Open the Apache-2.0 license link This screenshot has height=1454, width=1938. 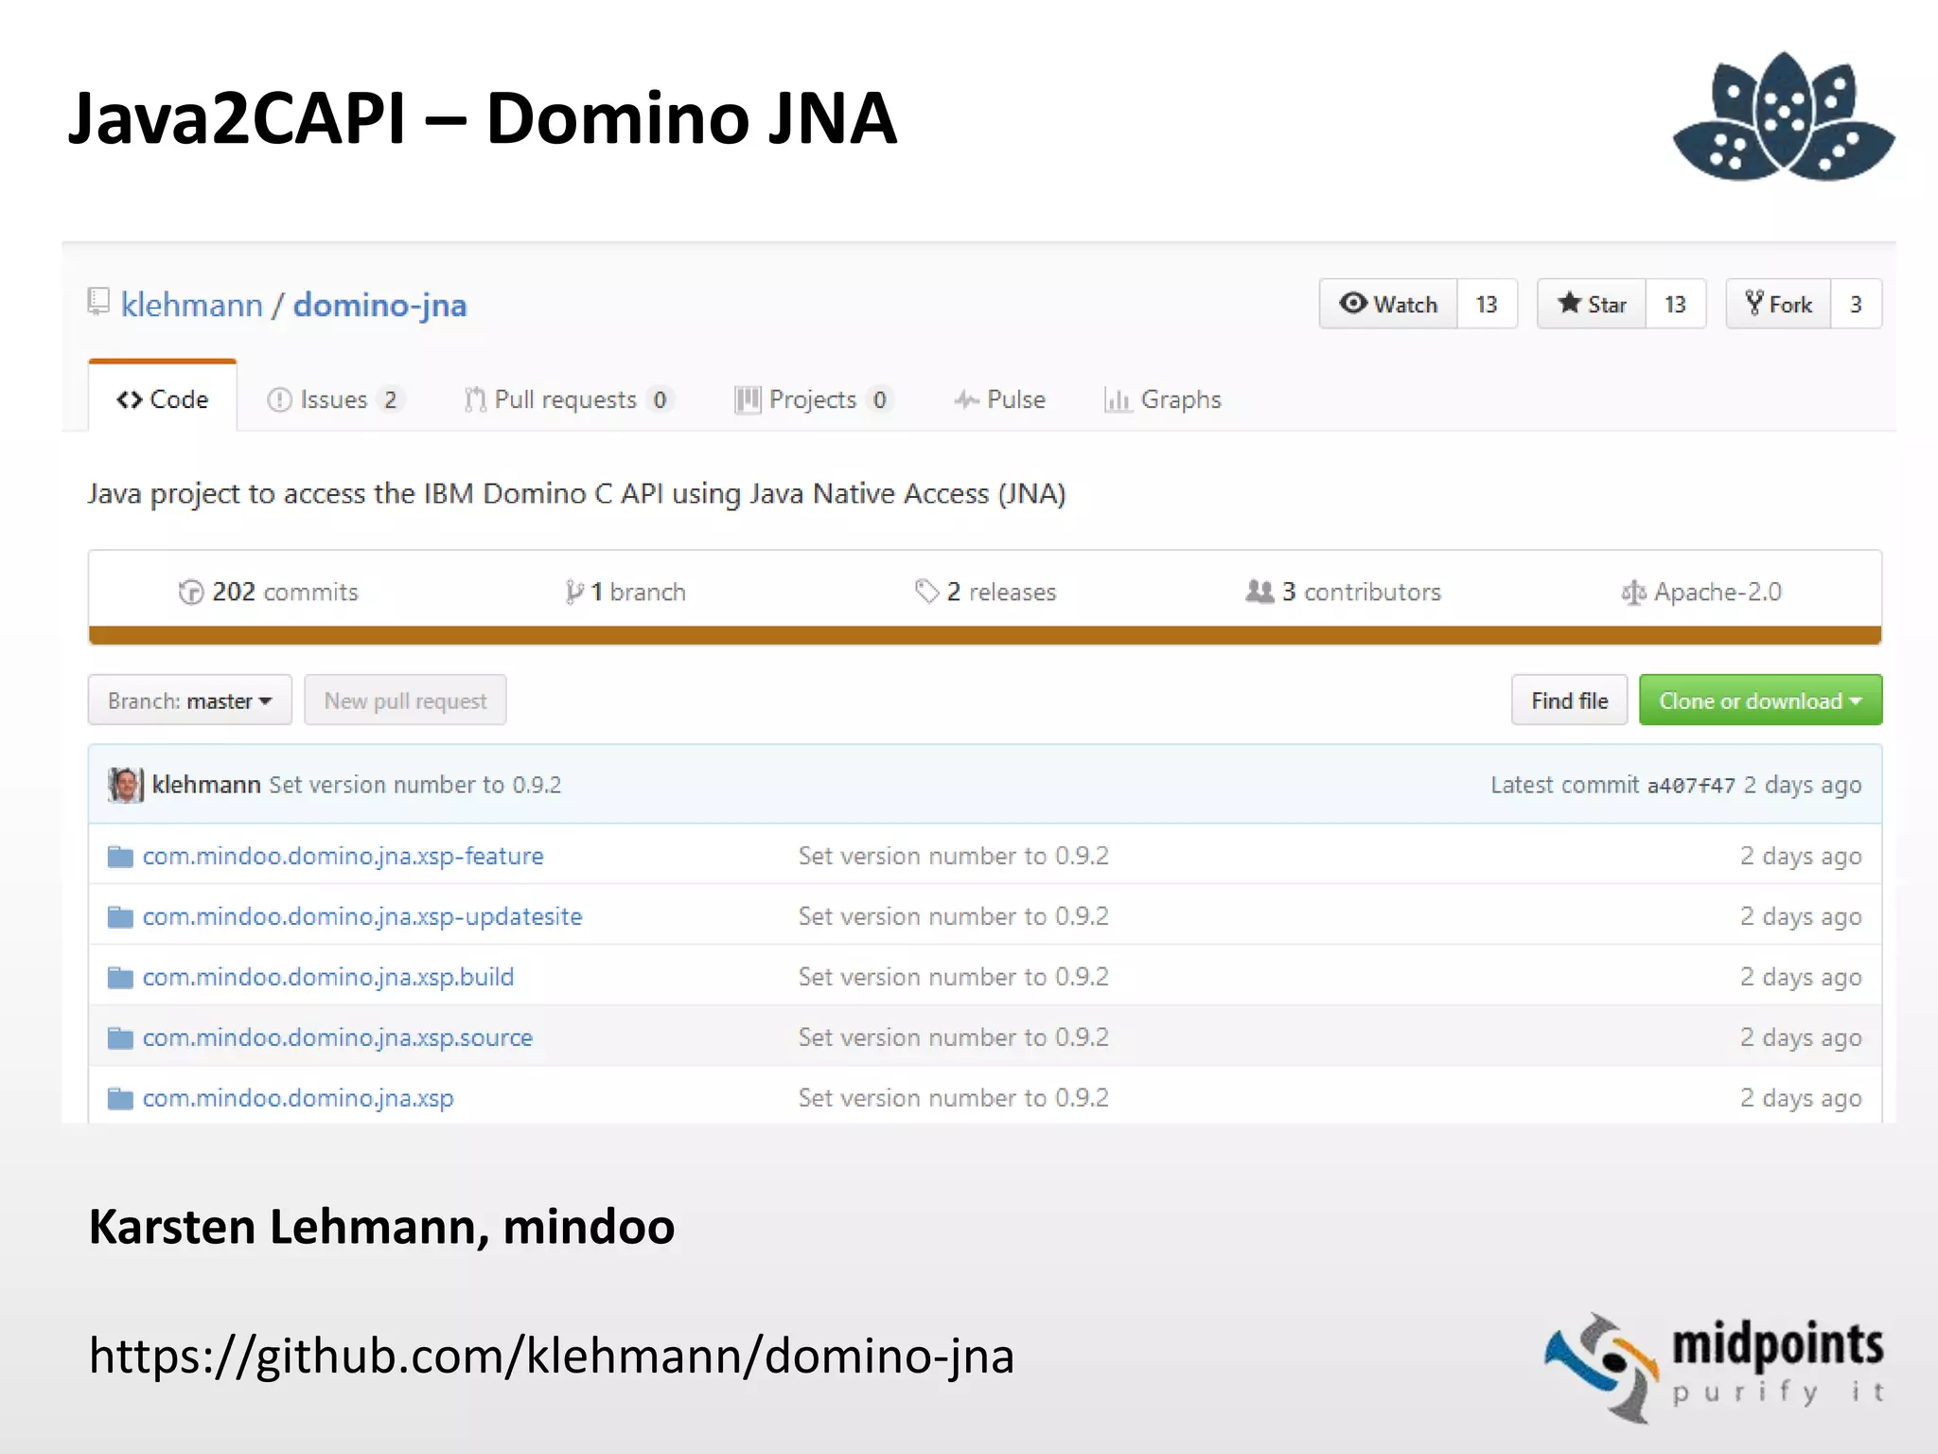point(1701,592)
